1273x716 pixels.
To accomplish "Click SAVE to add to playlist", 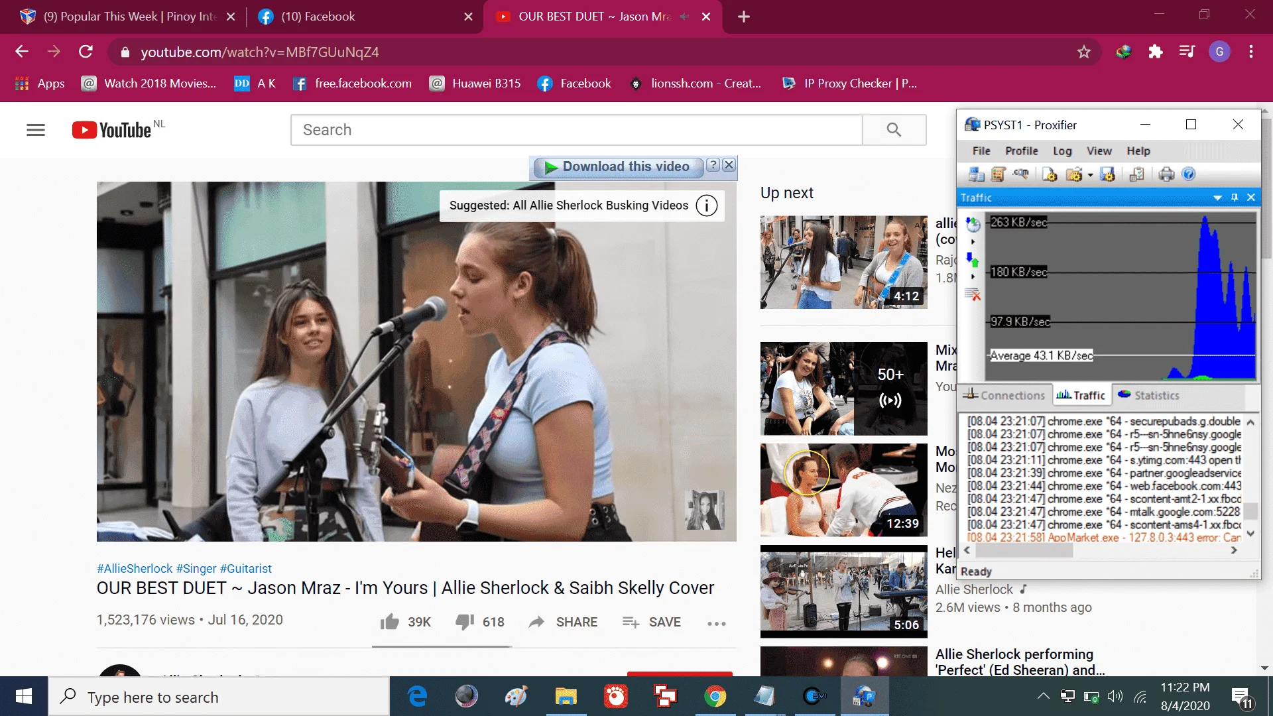I will 651,622.
